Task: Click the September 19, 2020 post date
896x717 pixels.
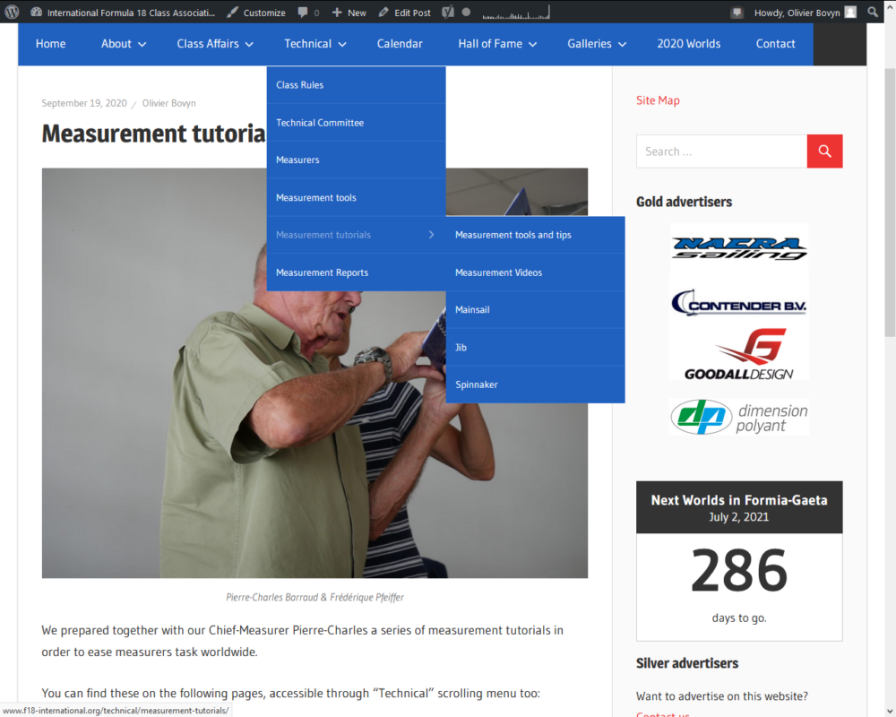Action: [x=84, y=103]
